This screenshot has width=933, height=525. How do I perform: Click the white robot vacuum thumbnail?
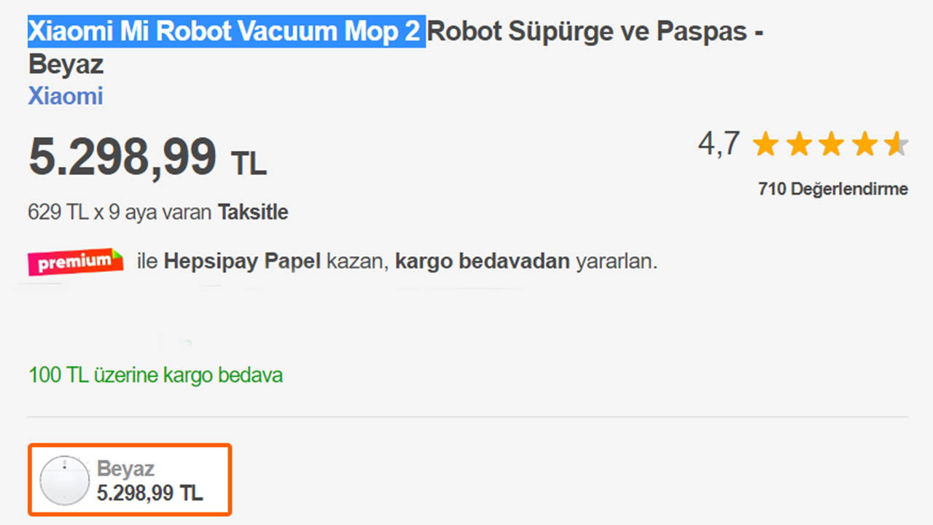64,481
